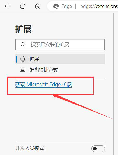Screen dimensions: 118x155
Task: Click the separator bar between Edge and the URL
Action: coord(76,6)
